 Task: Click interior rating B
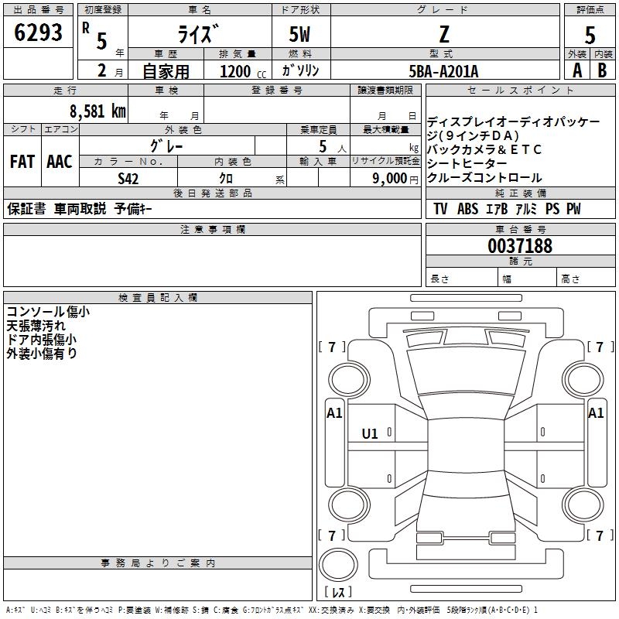click(x=603, y=70)
